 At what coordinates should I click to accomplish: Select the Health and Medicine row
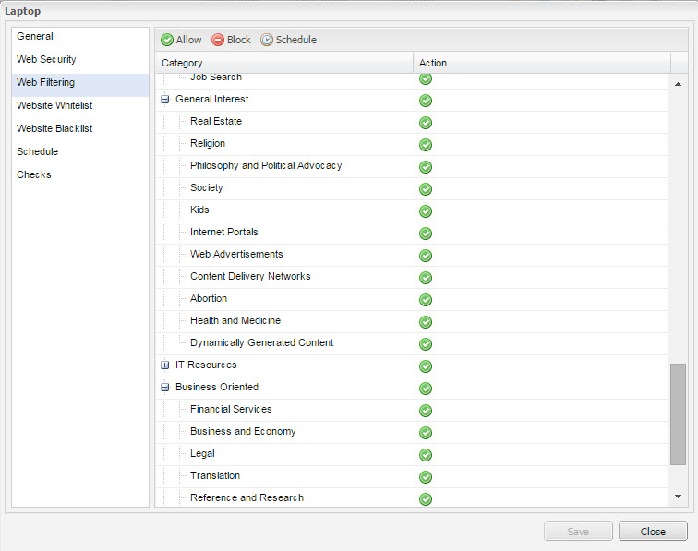point(412,322)
